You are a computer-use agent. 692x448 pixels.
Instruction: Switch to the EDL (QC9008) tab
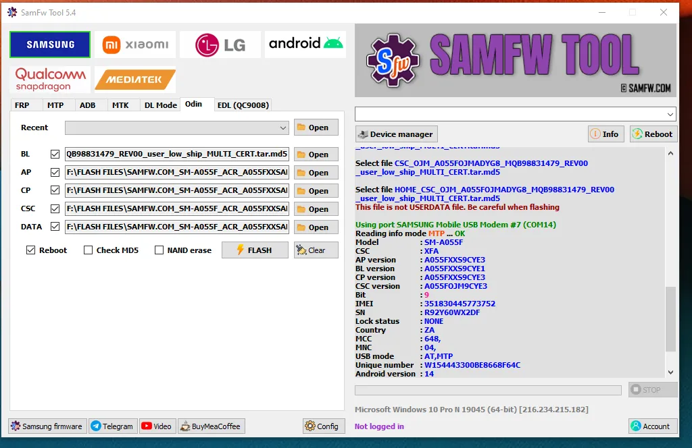point(243,105)
